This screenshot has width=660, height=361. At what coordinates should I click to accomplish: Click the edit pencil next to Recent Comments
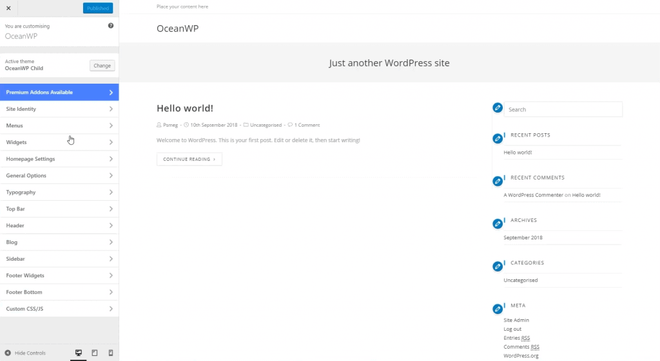tap(497, 181)
